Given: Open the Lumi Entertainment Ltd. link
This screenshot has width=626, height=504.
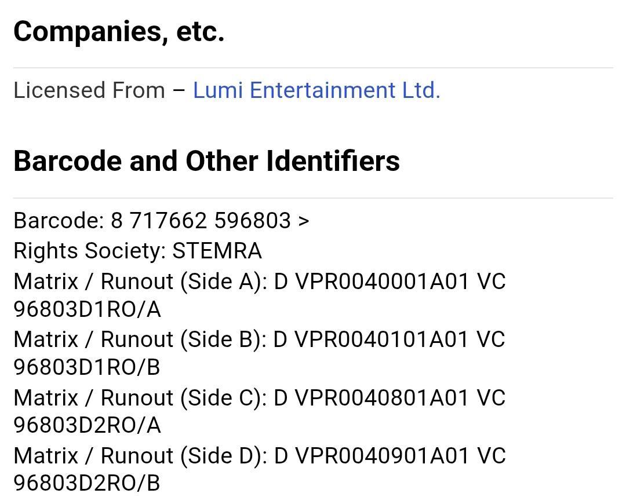Looking at the screenshot, I should coord(316,90).
